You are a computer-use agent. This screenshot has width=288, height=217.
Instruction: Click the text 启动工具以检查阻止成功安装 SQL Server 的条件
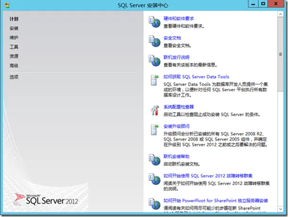212,115
